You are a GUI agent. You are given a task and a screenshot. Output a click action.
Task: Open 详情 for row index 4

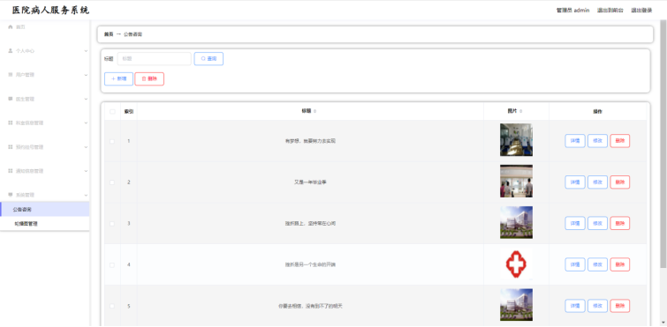(x=575, y=264)
